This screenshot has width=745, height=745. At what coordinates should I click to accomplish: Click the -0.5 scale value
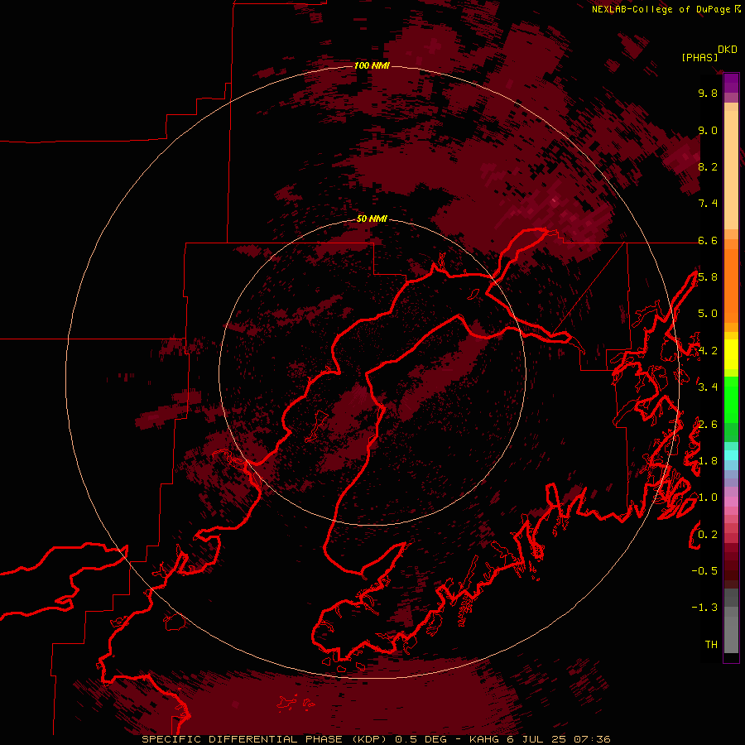tap(704, 571)
